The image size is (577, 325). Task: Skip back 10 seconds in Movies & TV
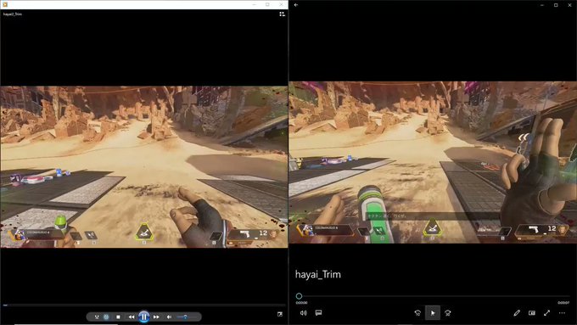417,313
